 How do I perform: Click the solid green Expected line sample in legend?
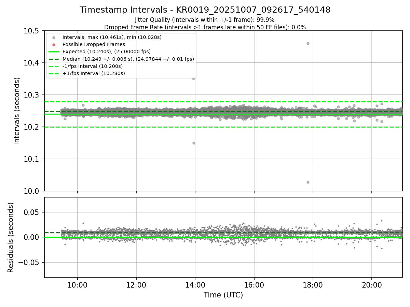point(54,52)
